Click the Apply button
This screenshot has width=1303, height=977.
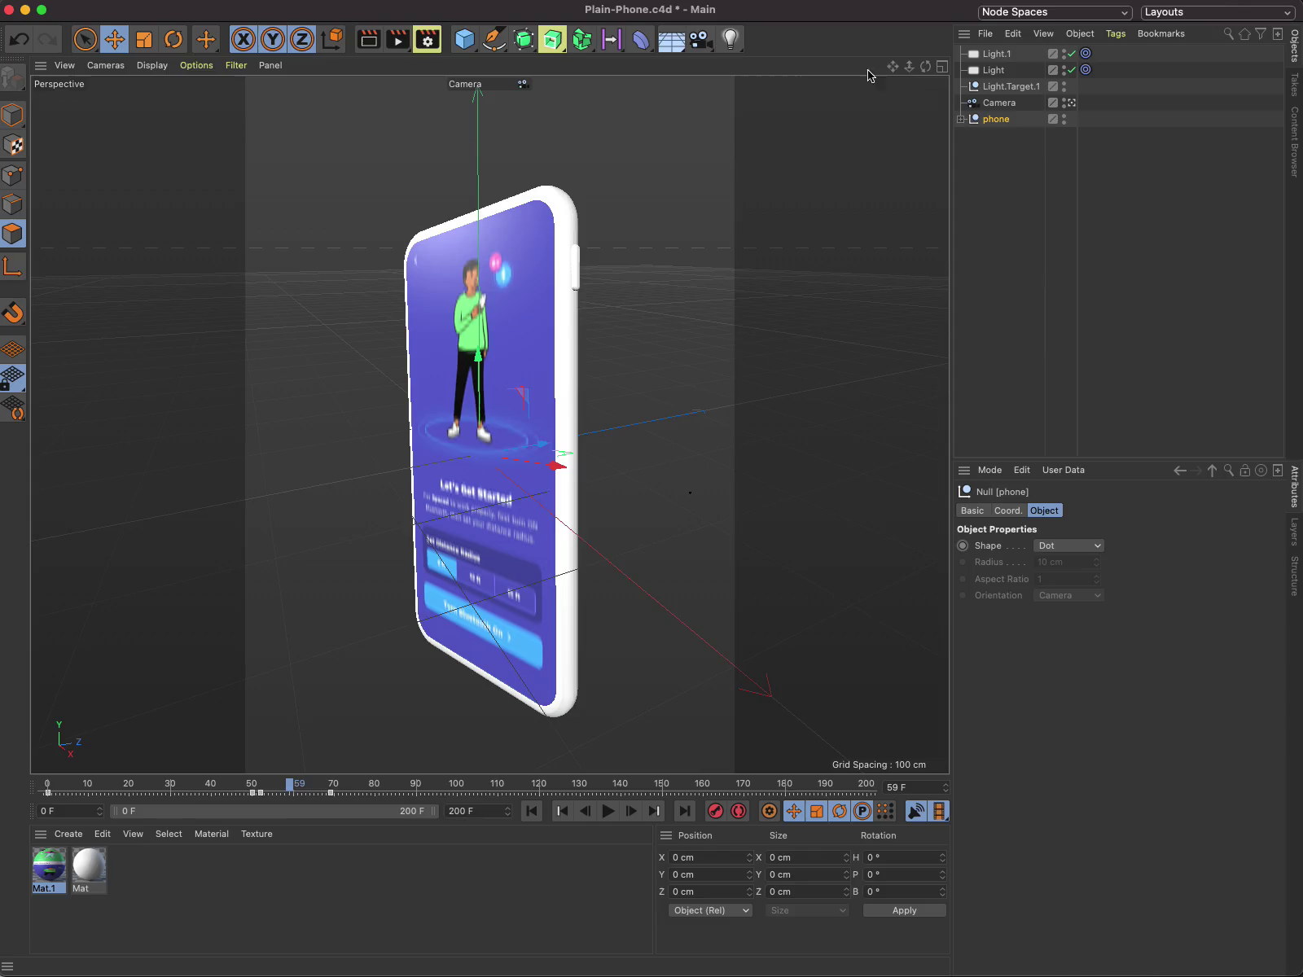pos(904,910)
